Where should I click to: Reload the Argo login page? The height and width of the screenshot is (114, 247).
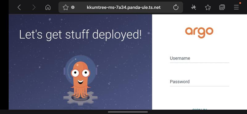(x=176, y=7)
